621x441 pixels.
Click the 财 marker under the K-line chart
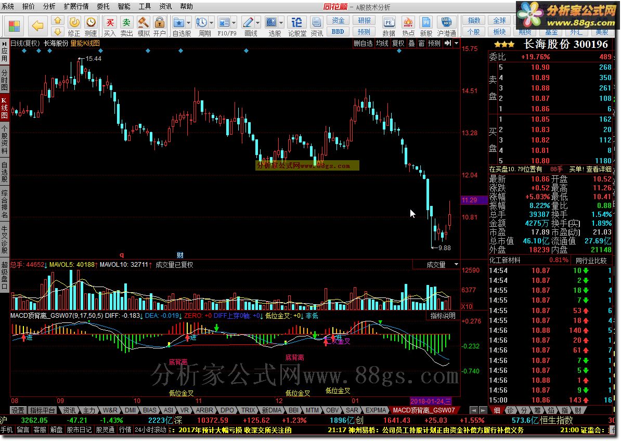(x=180, y=255)
